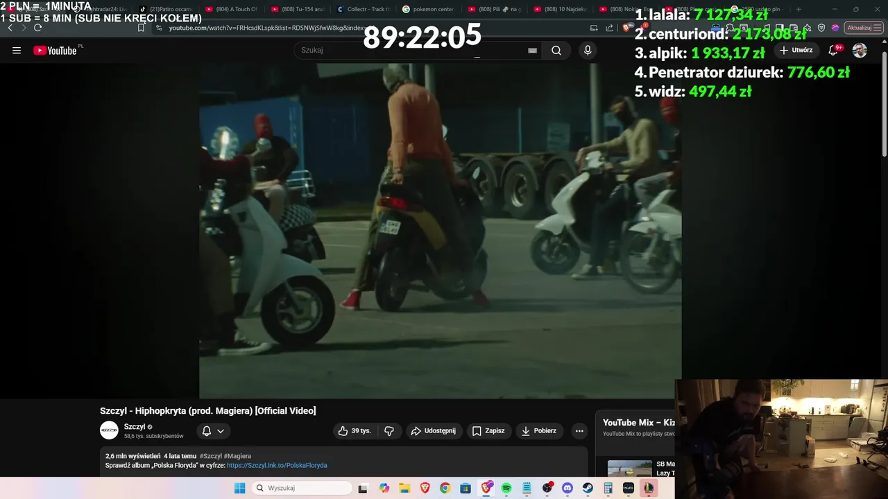Go forward in the browser

coord(24,28)
